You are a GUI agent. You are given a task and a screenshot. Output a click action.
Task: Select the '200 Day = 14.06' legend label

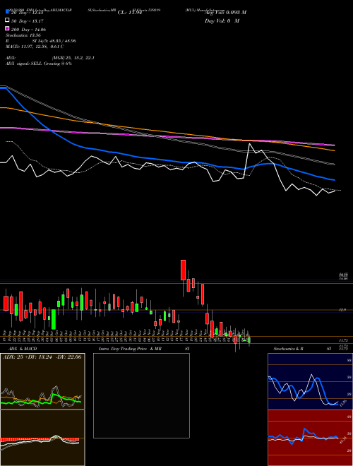28,29
